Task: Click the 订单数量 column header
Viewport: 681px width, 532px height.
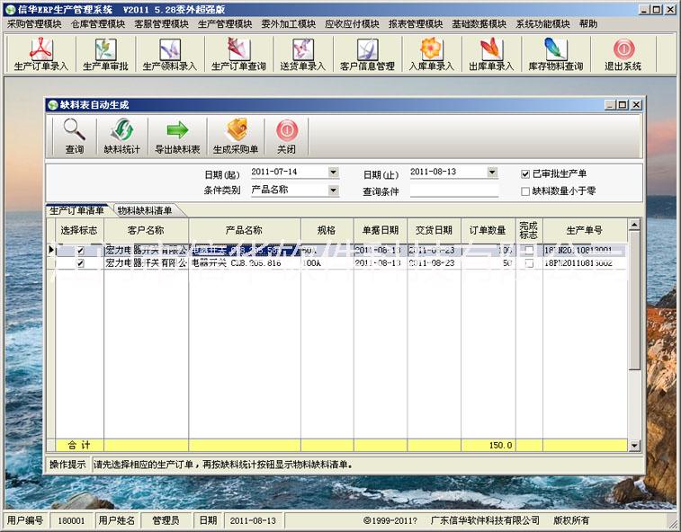Action: coord(488,230)
